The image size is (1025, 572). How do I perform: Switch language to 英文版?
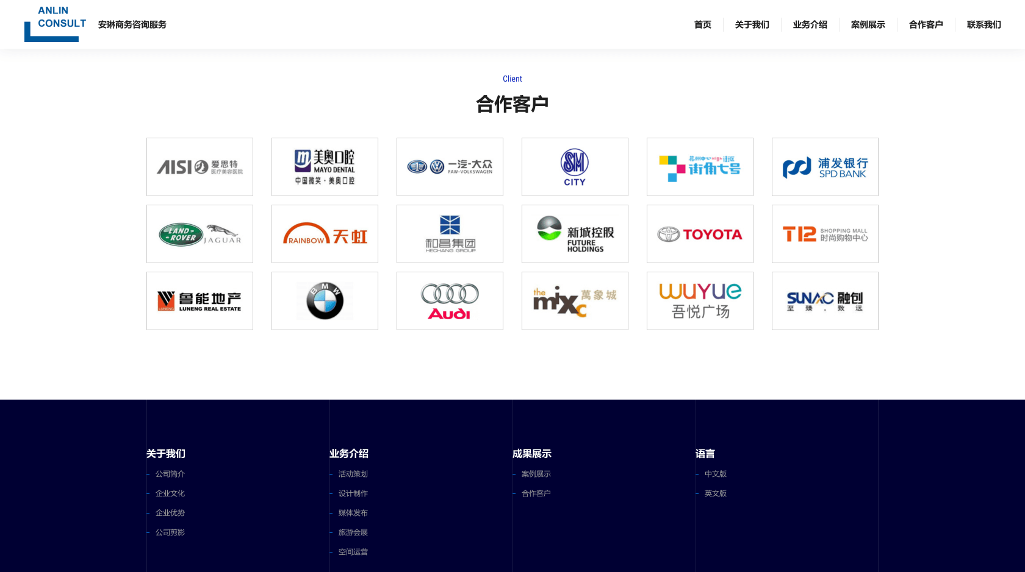click(x=716, y=493)
